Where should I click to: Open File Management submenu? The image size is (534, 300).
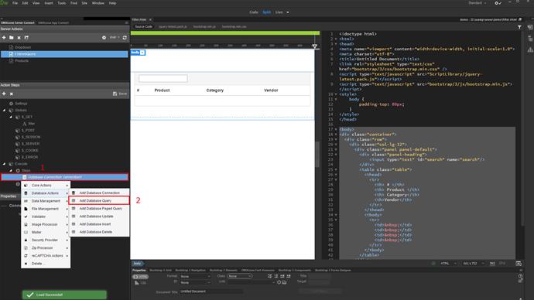[46, 209]
